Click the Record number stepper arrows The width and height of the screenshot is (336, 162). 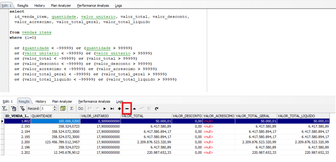pyautogui.click(x=55, y=108)
